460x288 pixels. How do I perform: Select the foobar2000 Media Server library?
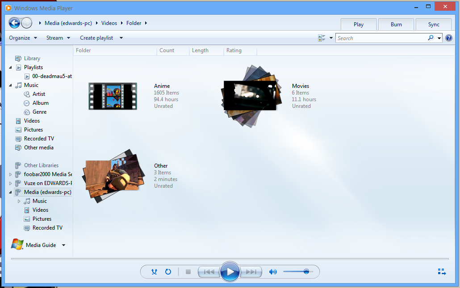point(48,174)
